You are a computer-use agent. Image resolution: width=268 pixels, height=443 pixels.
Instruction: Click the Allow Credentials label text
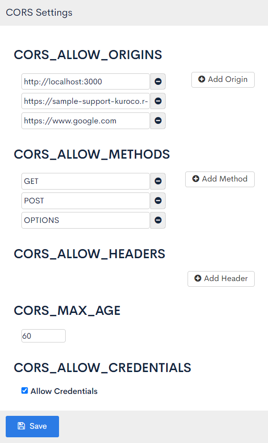[64, 391]
